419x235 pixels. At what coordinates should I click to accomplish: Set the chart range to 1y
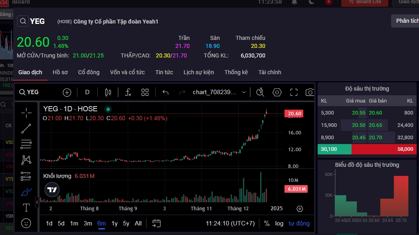click(115, 223)
